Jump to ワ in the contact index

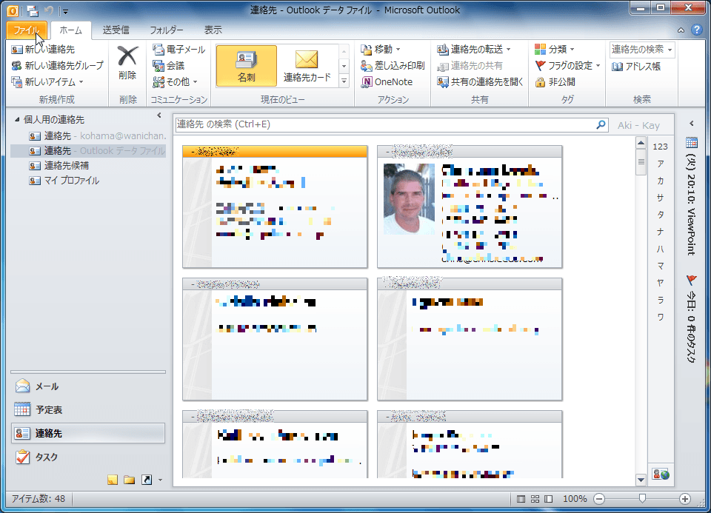[x=660, y=317]
